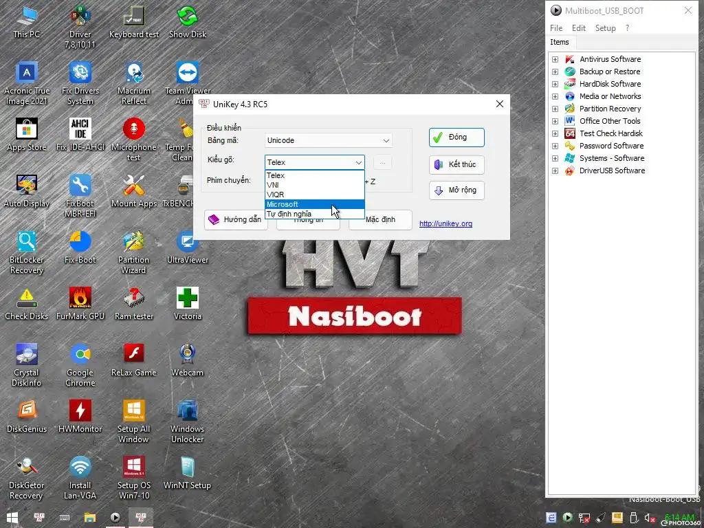
Task: Open FurMark GPU icon
Action: point(80,305)
